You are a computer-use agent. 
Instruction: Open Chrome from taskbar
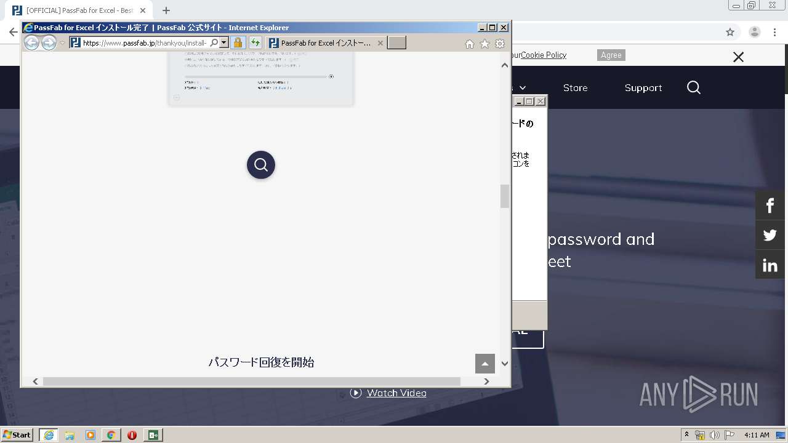tap(111, 435)
